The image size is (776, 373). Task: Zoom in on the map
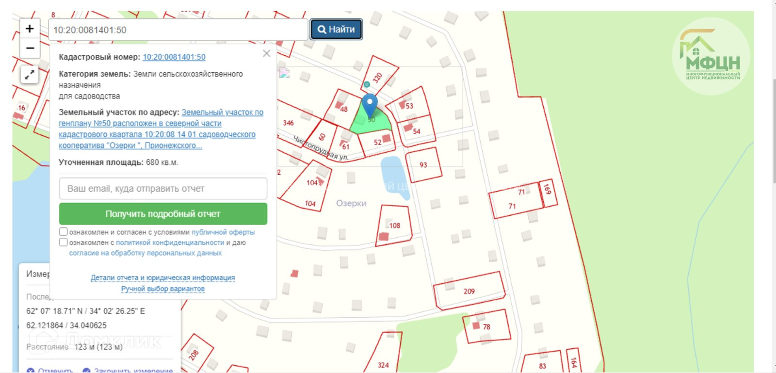(30, 29)
